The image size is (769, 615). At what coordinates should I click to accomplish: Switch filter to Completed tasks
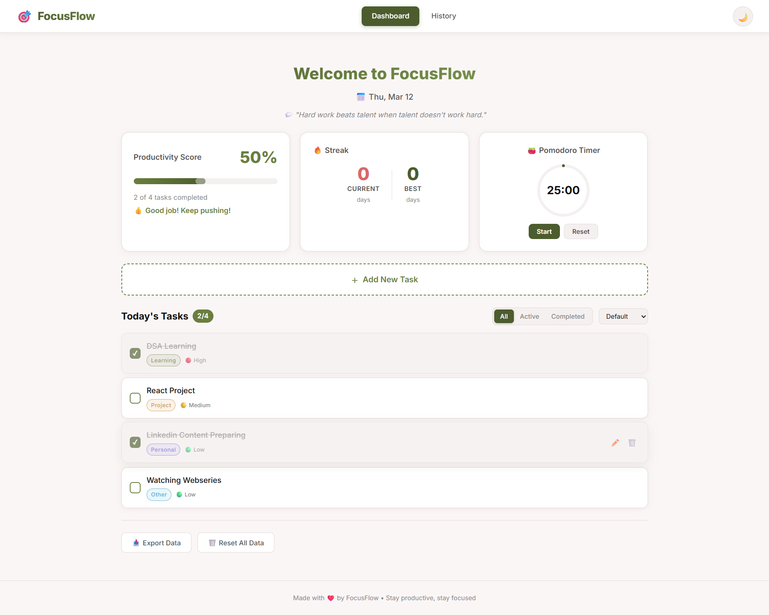coord(568,316)
